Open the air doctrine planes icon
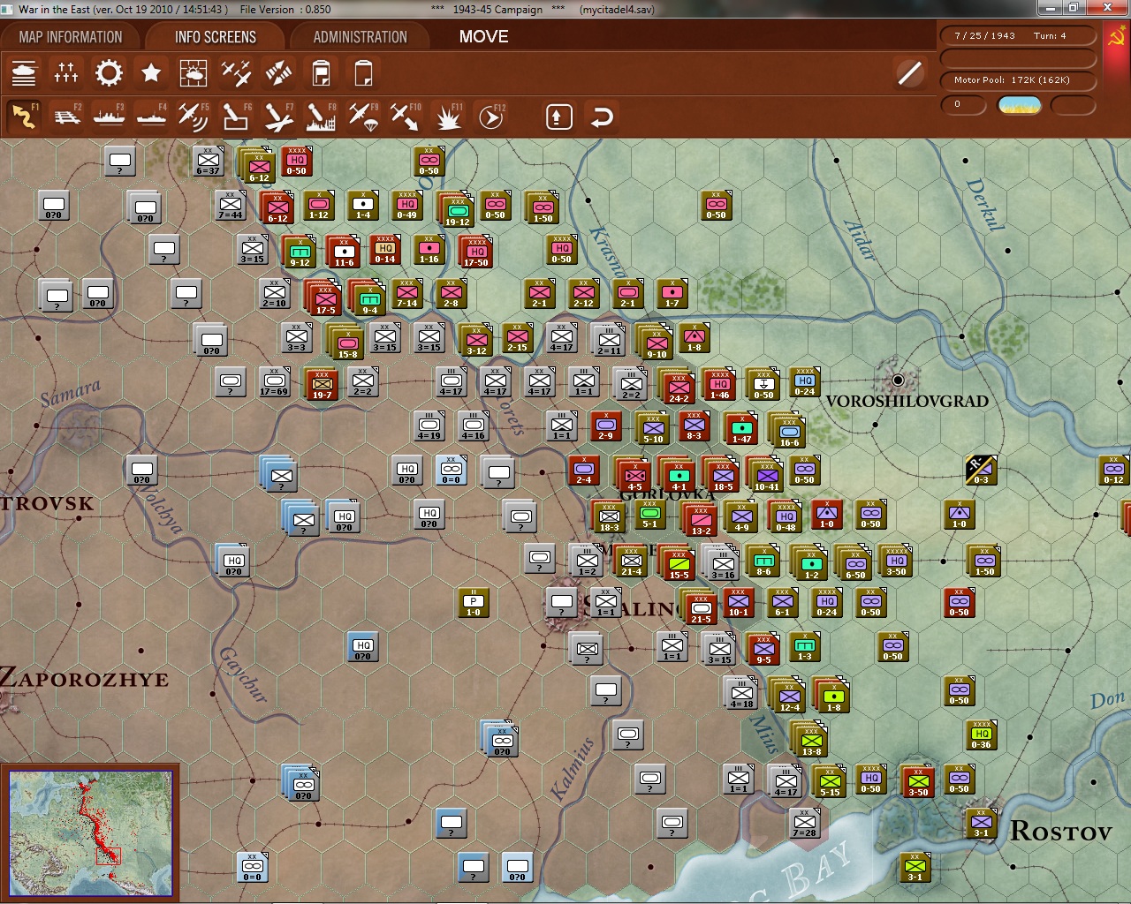This screenshot has width=1131, height=904. tap(236, 73)
